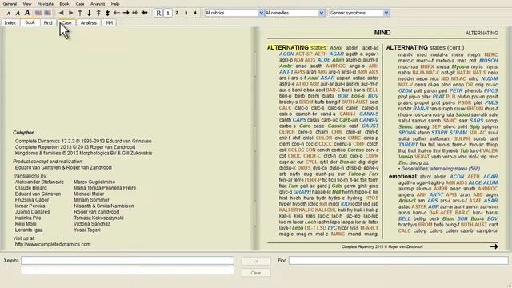This screenshot has width=512, height=288.
Task: Click the double left arrow icon
Action: click(x=135, y=13)
